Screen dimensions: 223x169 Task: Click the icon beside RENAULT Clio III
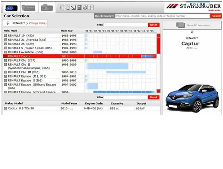(x=6, y=72)
